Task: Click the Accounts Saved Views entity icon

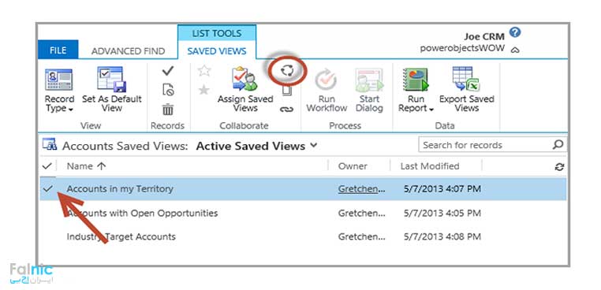Action: pyautogui.click(x=50, y=144)
